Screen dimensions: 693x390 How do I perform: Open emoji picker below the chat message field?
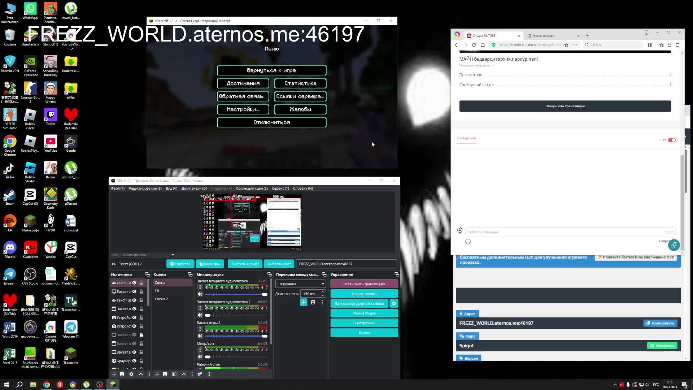(468, 242)
